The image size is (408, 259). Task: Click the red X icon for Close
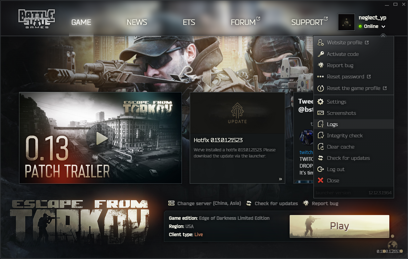tap(321, 180)
